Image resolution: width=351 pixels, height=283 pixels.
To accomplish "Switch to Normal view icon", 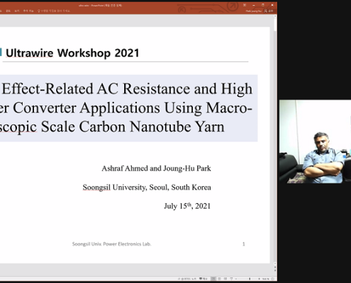I will click(213, 279).
